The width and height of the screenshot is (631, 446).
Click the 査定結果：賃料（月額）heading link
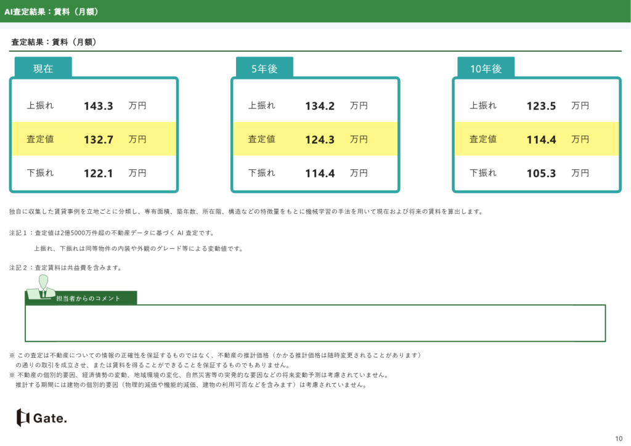[55, 41]
